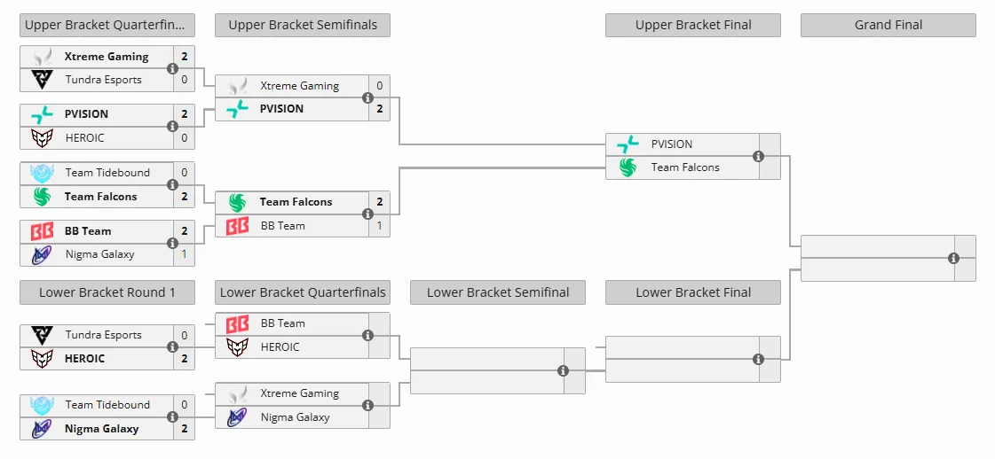Open info icon on Upper Bracket Final match

[758, 156]
